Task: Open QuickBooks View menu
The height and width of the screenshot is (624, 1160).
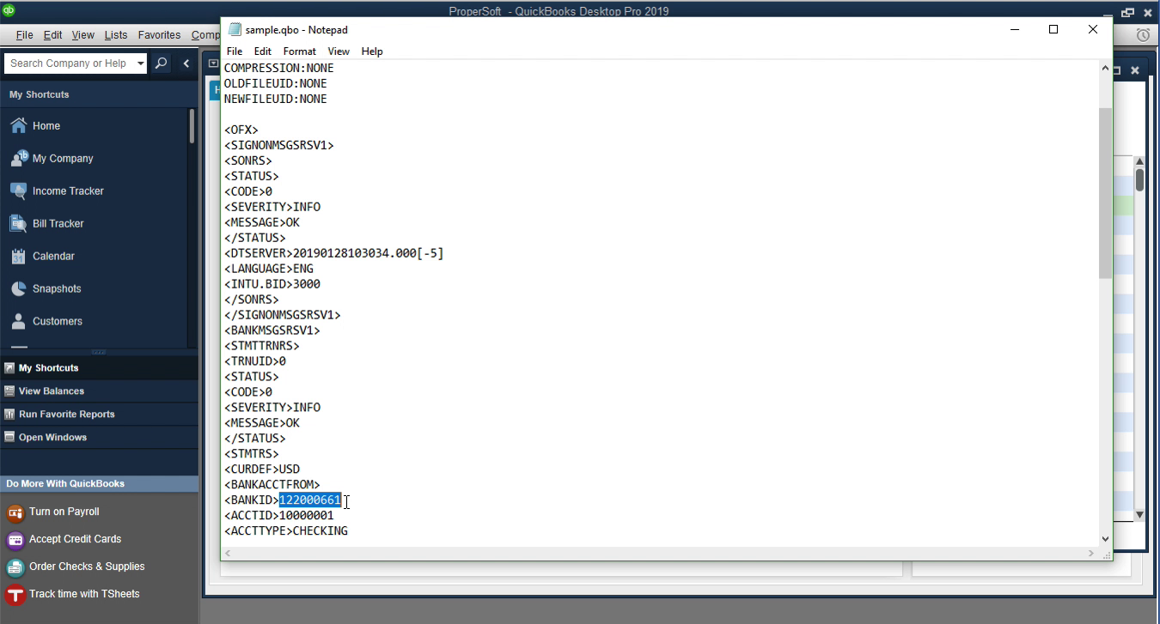Action: [83, 35]
